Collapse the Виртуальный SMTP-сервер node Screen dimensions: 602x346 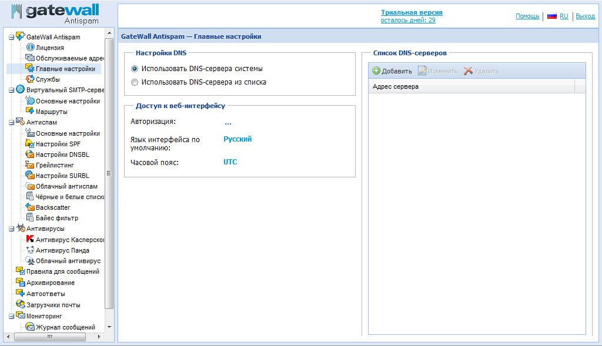coord(12,90)
